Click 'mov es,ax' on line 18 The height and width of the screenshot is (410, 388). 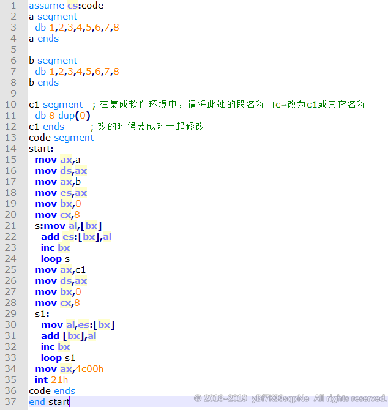61,193
